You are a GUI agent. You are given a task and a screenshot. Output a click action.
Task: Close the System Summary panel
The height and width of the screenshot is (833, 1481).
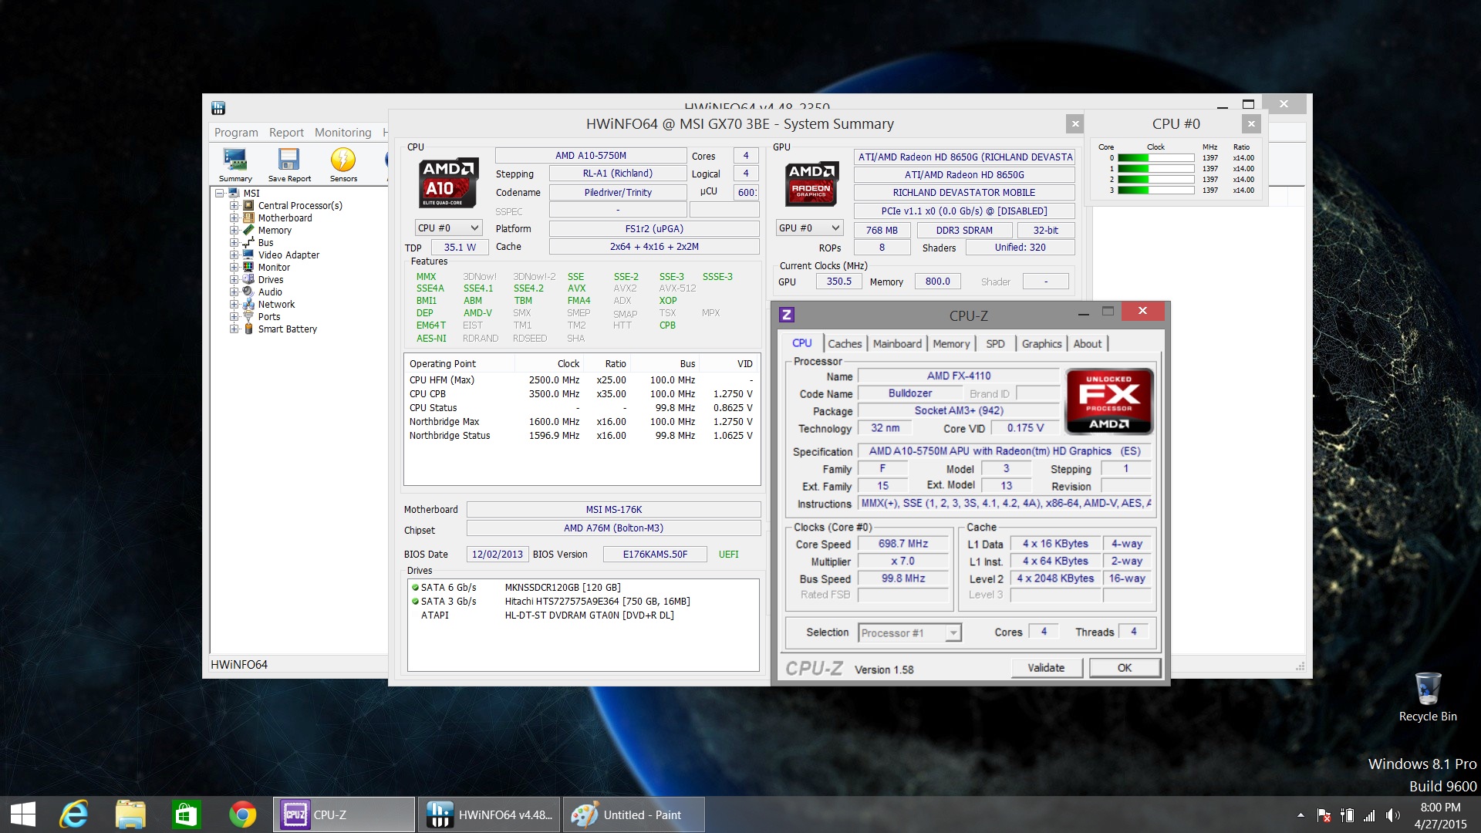pos(1074,123)
